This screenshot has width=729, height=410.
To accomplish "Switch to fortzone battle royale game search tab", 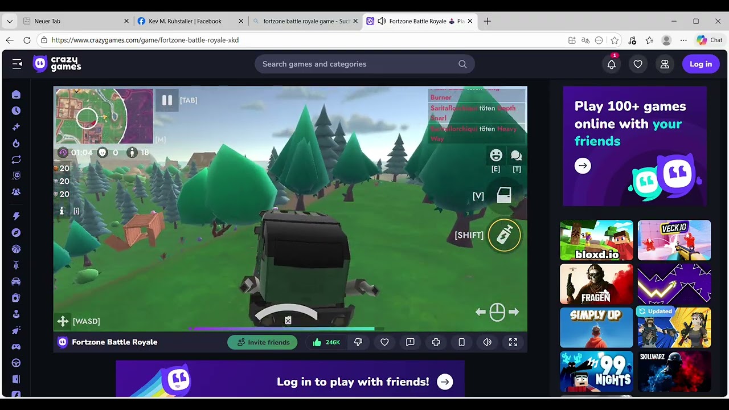I will (x=305, y=21).
